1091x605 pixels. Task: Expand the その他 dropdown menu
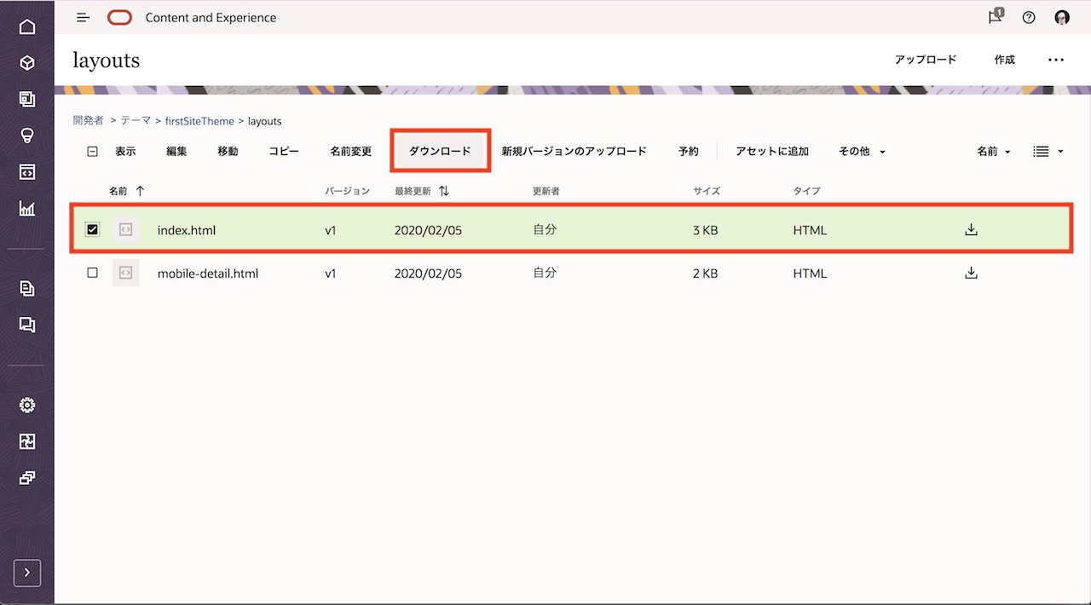862,152
